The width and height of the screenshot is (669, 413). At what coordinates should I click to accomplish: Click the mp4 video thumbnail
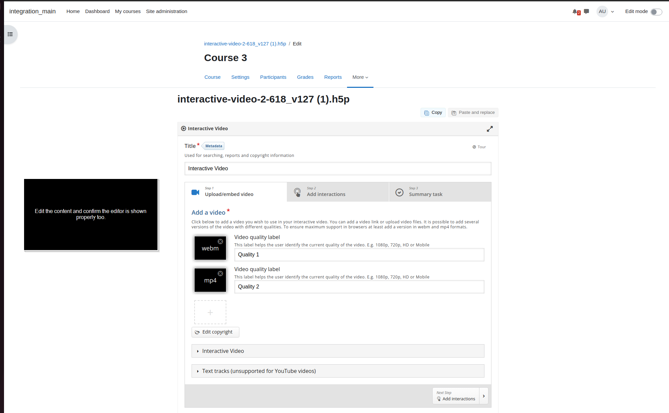pyautogui.click(x=210, y=280)
